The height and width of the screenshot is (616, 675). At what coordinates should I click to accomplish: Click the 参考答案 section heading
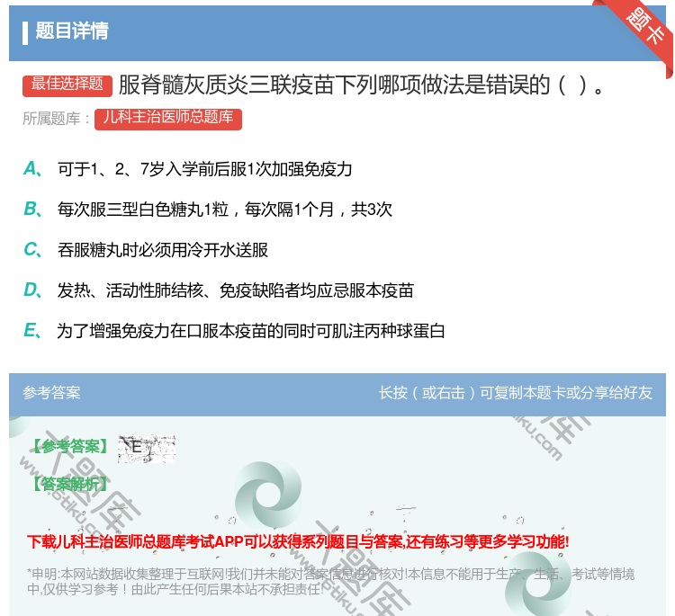tap(51, 393)
